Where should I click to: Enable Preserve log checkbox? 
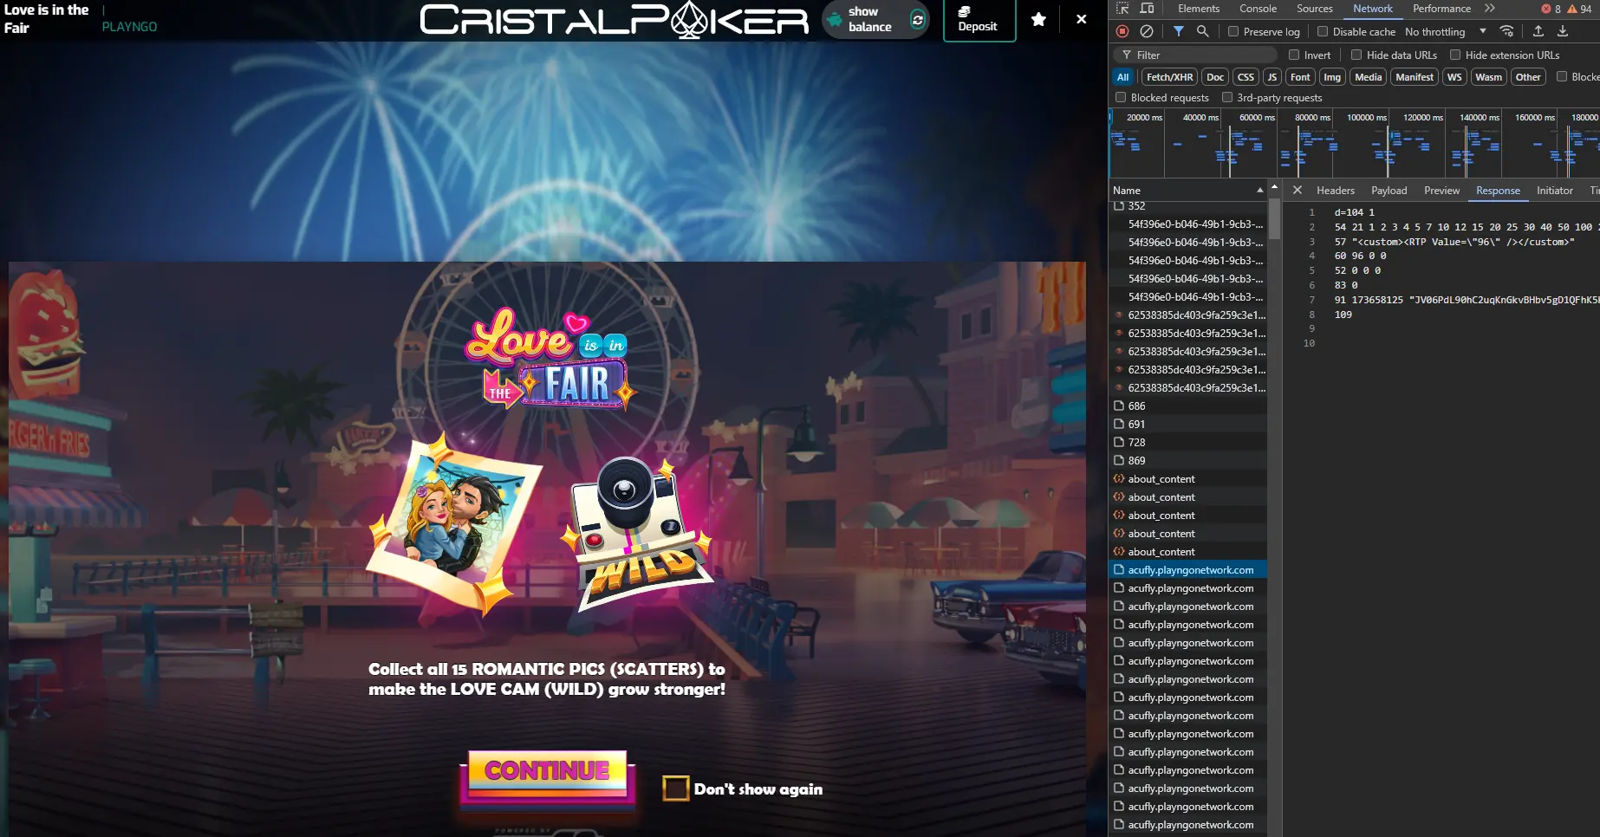click(x=1233, y=31)
